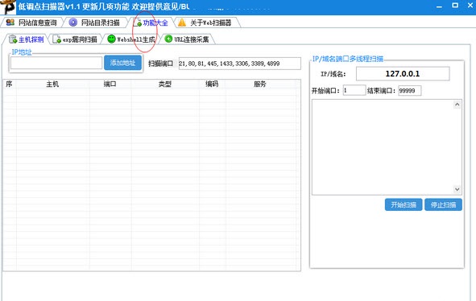The image size is (476, 301).
Task: Sort by the 主机 column header
Action: [x=52, y=84]
